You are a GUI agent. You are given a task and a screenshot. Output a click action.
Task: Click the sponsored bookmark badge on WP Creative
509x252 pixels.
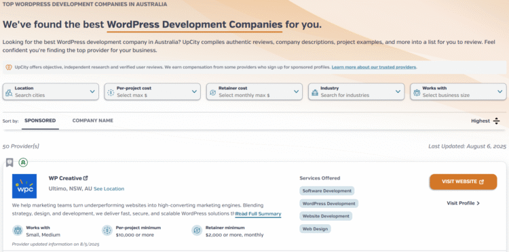tap(10, 163)
